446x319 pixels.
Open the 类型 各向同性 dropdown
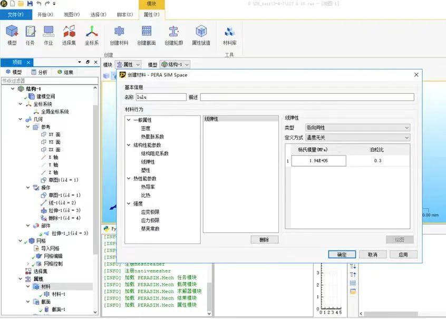coord(406,127)
